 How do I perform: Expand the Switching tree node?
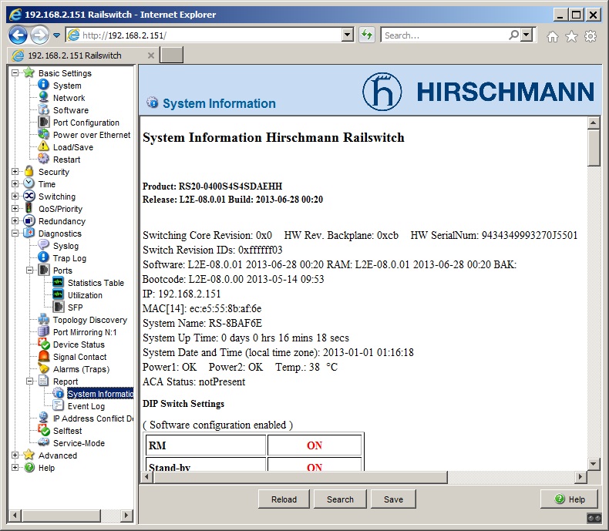(15, 197)
